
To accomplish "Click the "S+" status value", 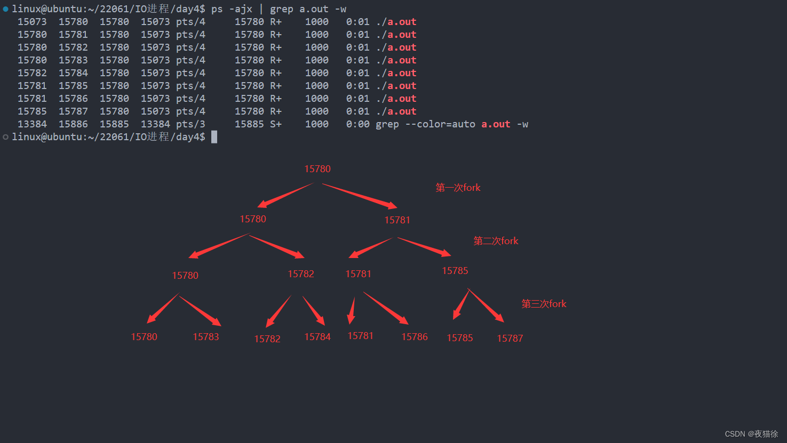I will (276, 124).
